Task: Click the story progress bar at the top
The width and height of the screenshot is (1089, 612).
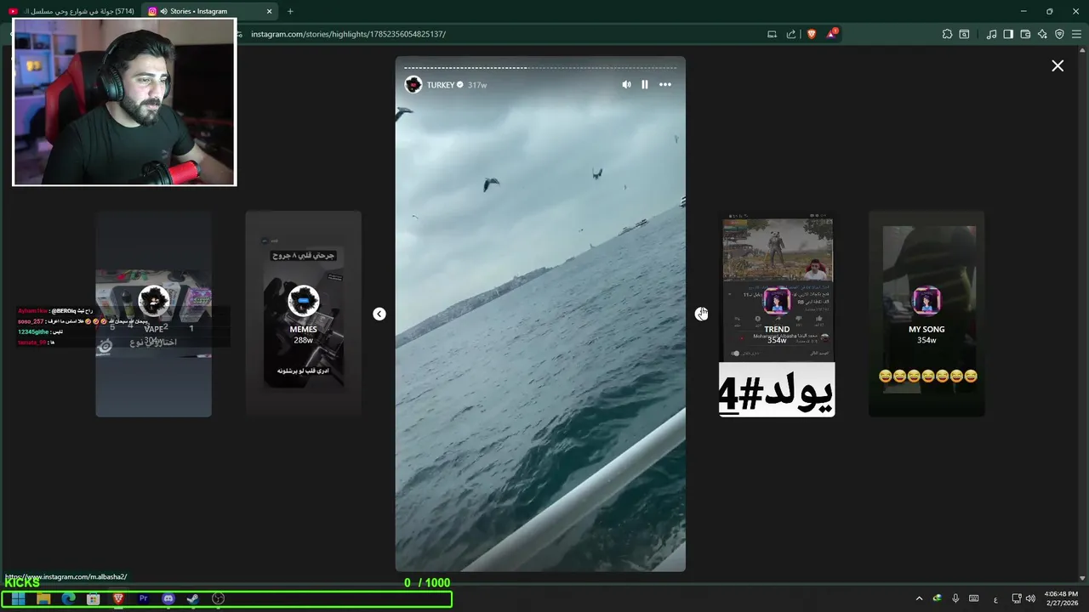Action: click(540, 67)
